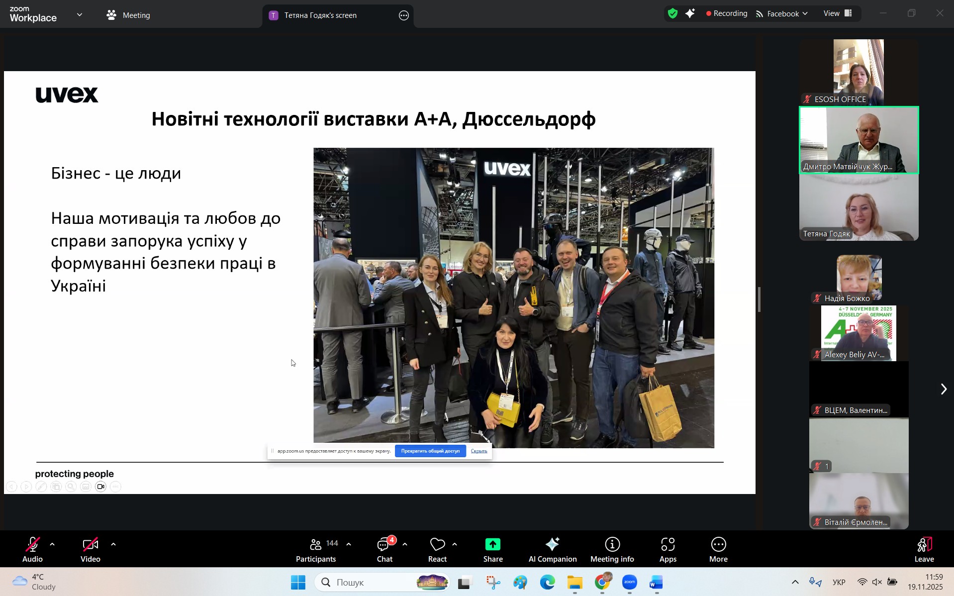Expand the Audio settings arrow
Image resolution: width=954 pixels, height=596 pixels.
tap(52, 544)
